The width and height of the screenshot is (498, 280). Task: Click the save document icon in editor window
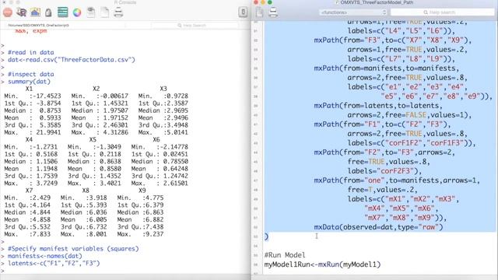tap(259, 12)
